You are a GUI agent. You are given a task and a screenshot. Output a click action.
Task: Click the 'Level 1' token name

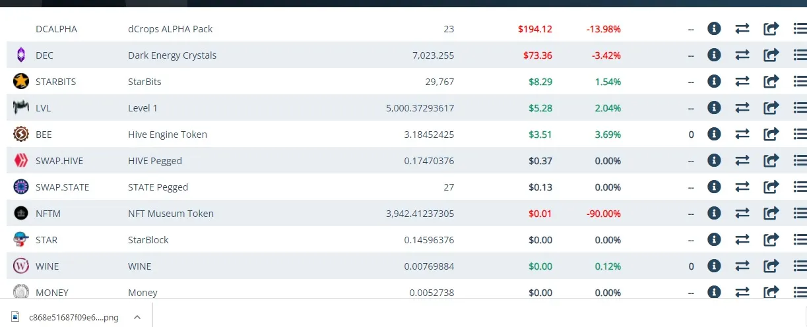tap(143, 108)
